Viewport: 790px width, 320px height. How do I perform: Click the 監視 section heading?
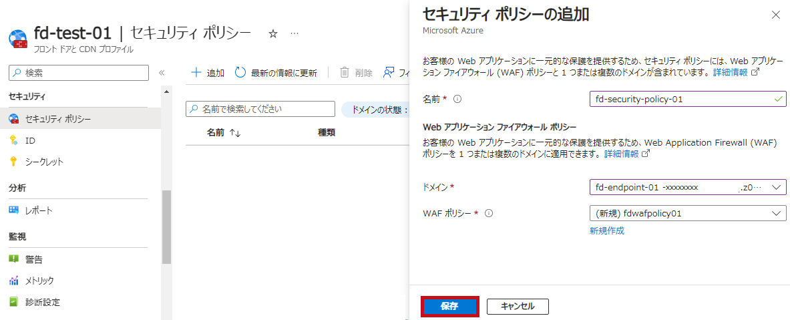click(17, 236)
